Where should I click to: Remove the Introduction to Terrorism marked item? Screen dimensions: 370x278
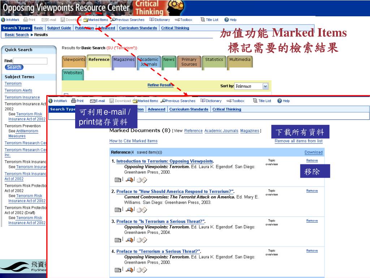(x=312, y=160)
